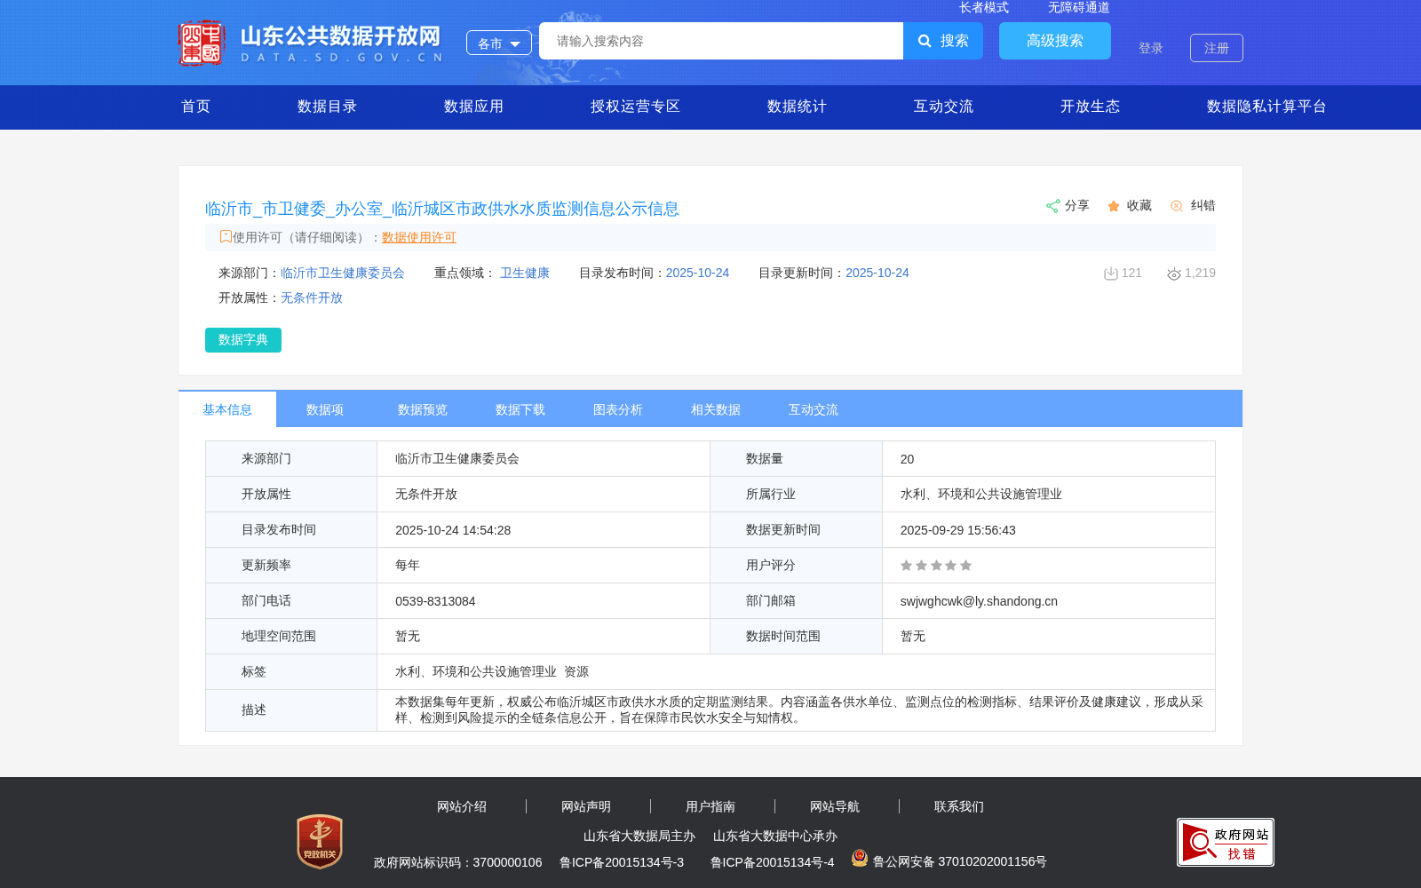The image size is (1421, 888).
Task: Click catalog publish time 2025-10-24 14:54:28
Action: click(453, 530)
